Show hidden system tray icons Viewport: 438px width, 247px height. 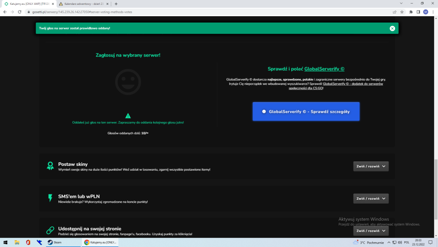389,243
